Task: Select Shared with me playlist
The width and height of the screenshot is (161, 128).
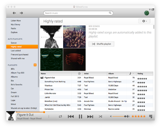Action: [18, 58]
